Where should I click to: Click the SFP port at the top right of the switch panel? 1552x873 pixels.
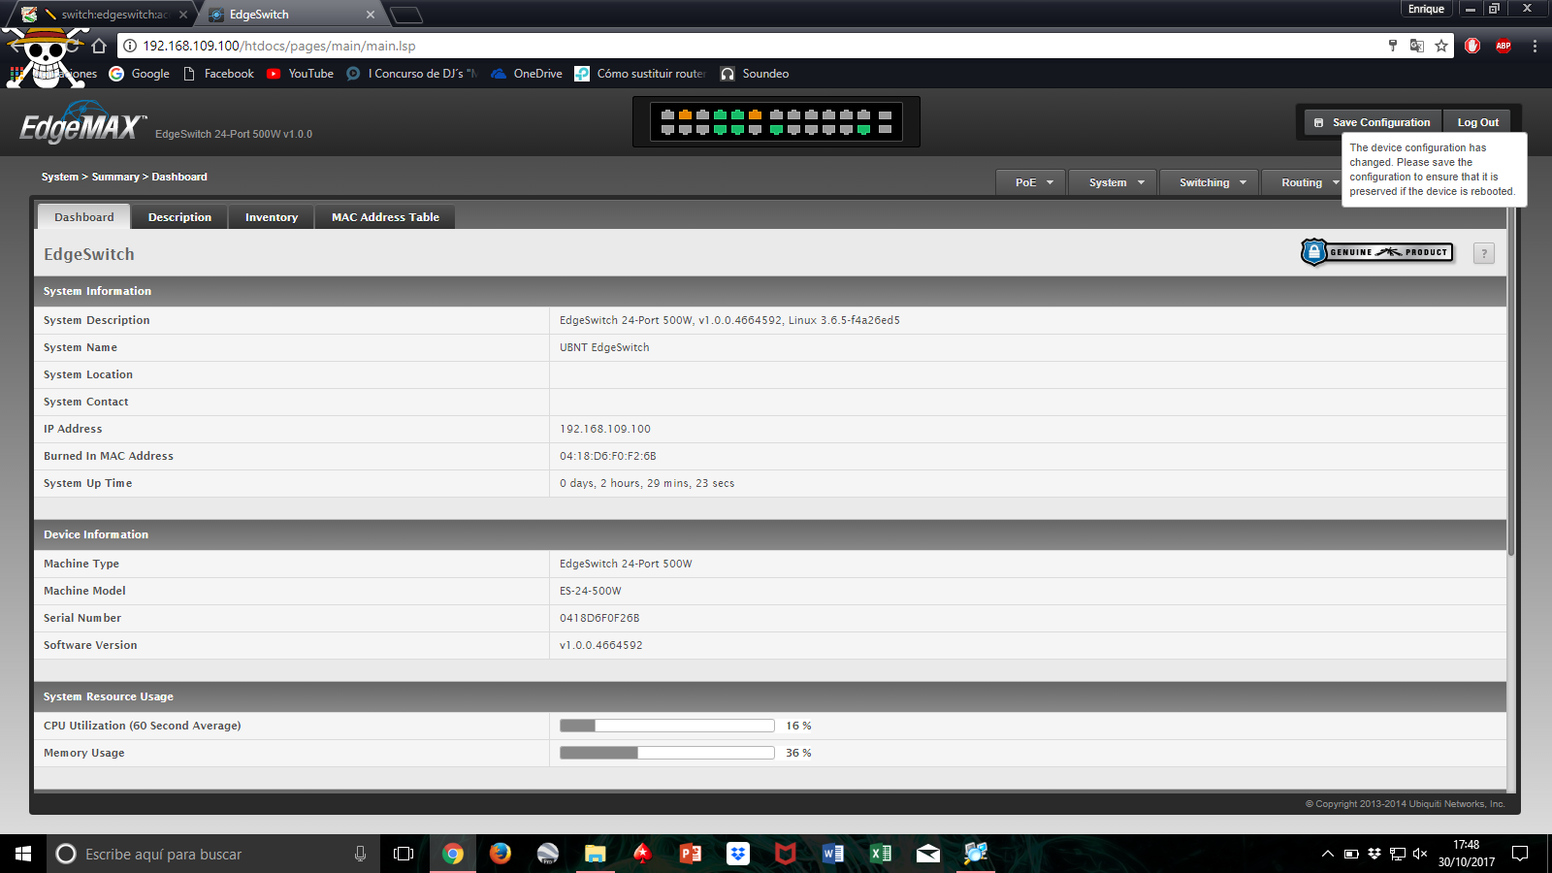coord(885,114)
